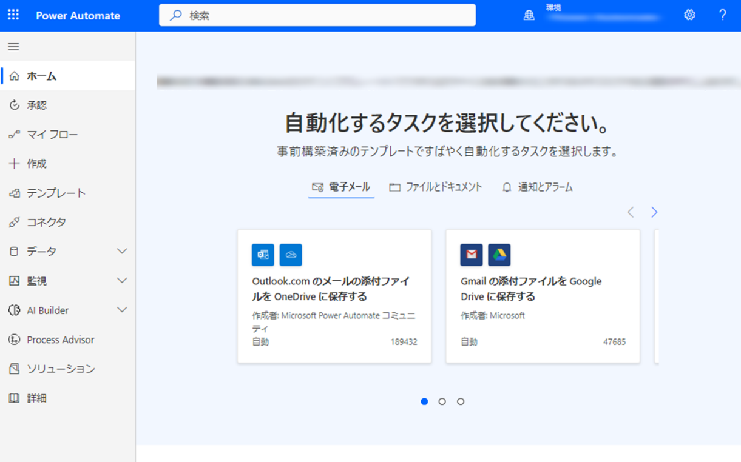Click the solutions icon beside ソリューション
The image size is (741, 462).
[15, 369]
